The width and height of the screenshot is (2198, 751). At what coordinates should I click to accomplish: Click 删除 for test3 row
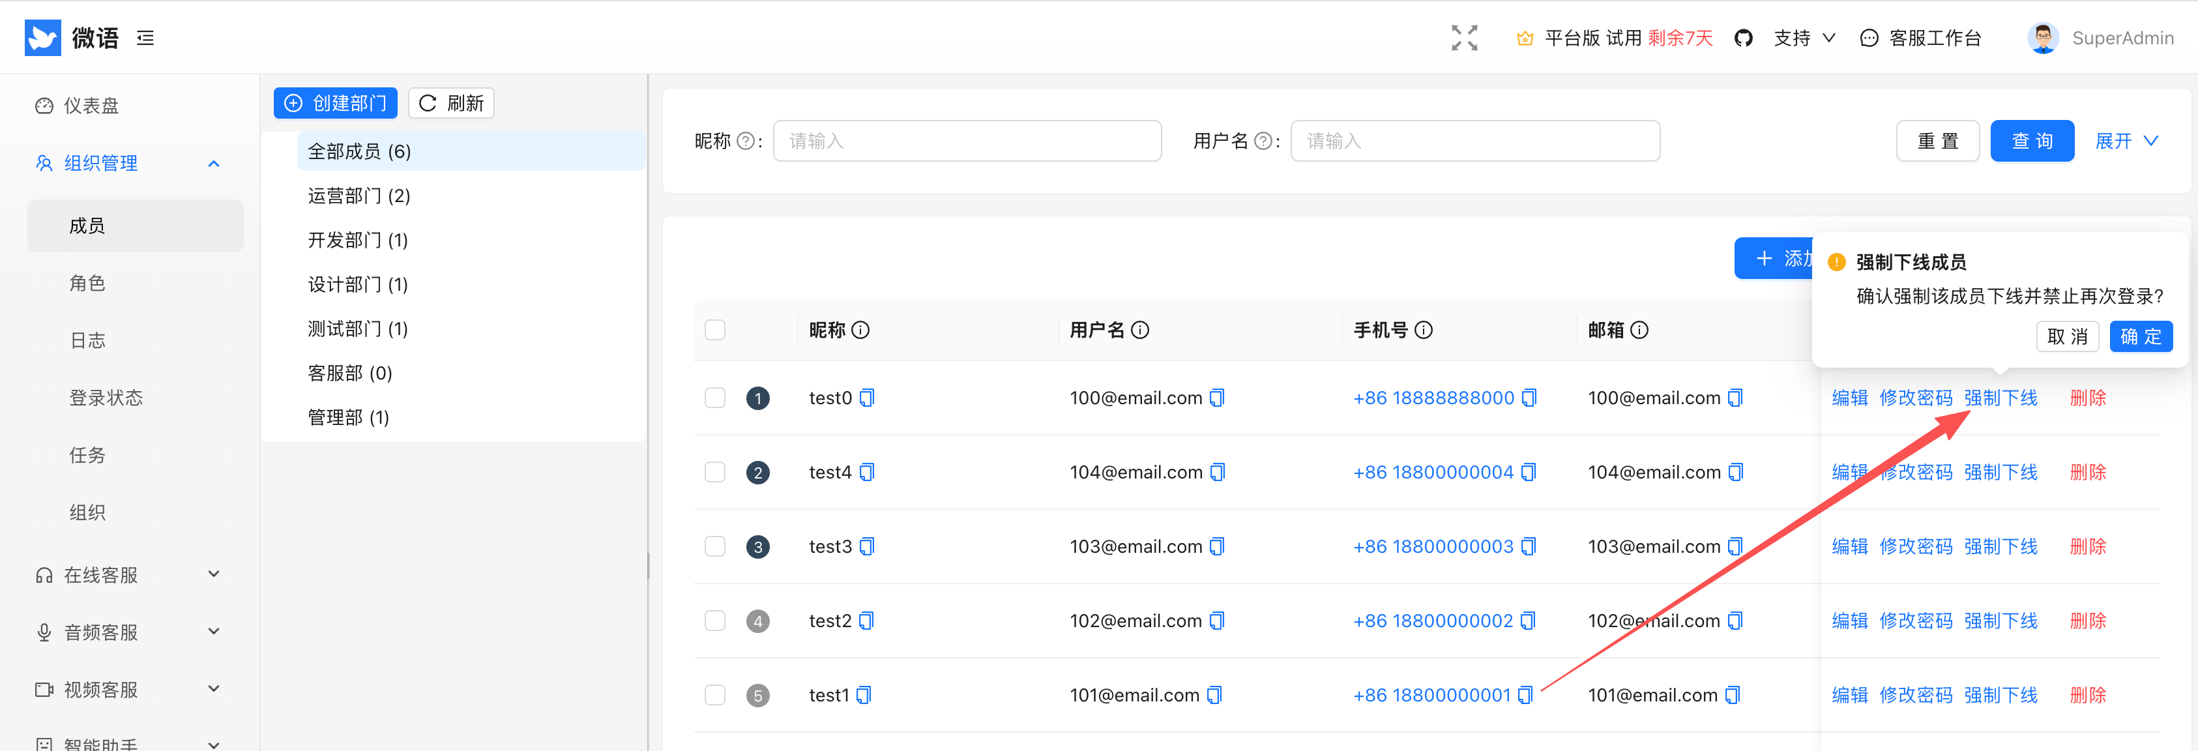2088,546
